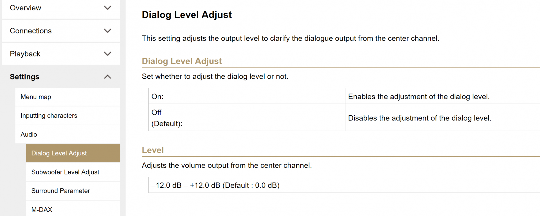Select the Audio sidebar item
The image size is (540, 216).
coord(29,135)
